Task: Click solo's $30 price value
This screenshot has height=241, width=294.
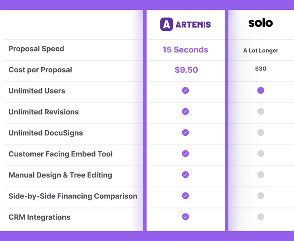Action: [261, 68]
